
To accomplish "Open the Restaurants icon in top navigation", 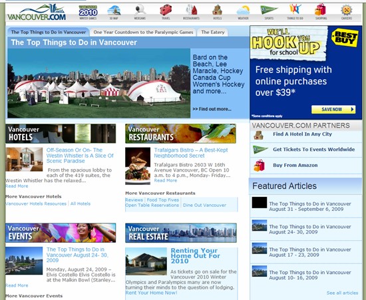I will (191, 12).
